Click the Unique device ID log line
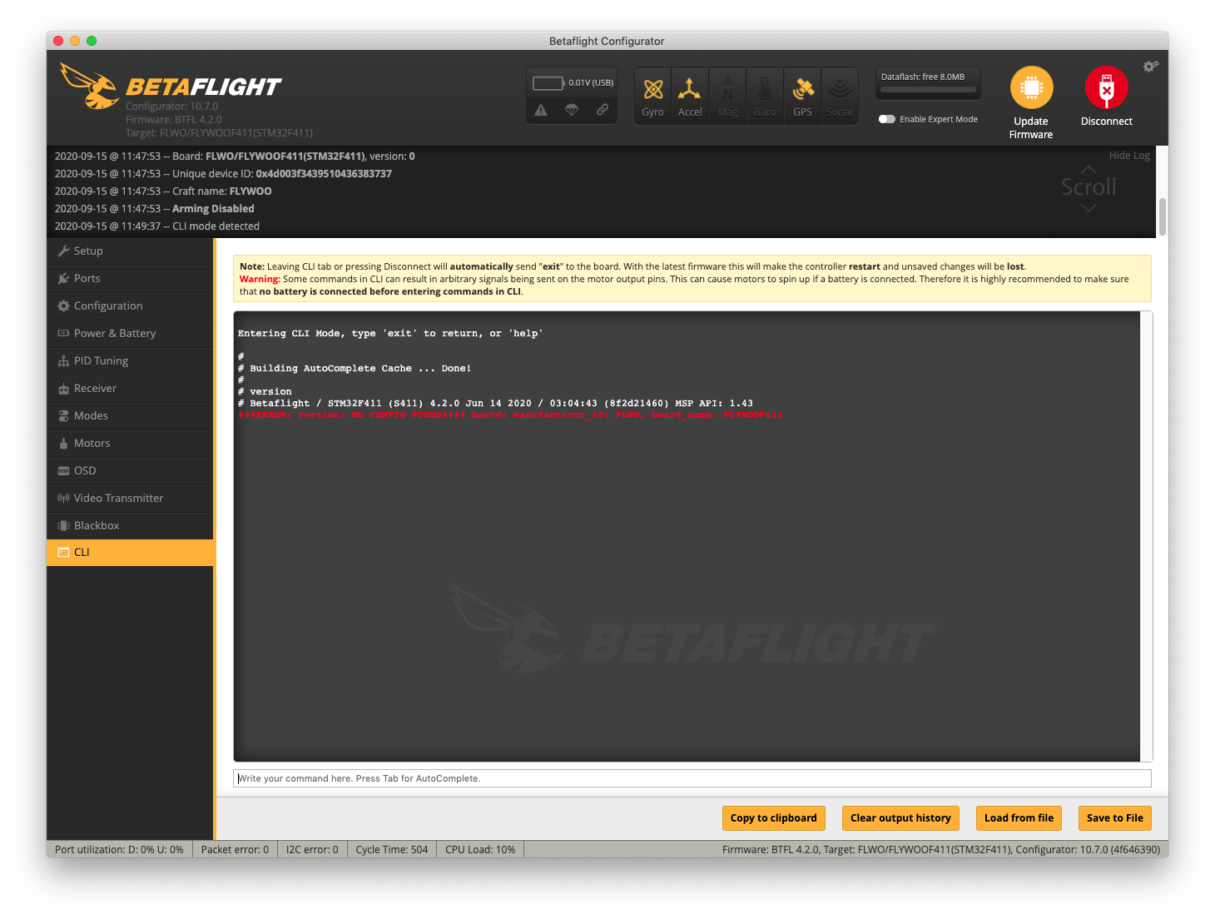This screenshot has width=1215, height=919. click(x=223, y=174)
